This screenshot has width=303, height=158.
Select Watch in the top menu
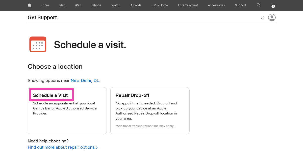[x=116, y=5]
